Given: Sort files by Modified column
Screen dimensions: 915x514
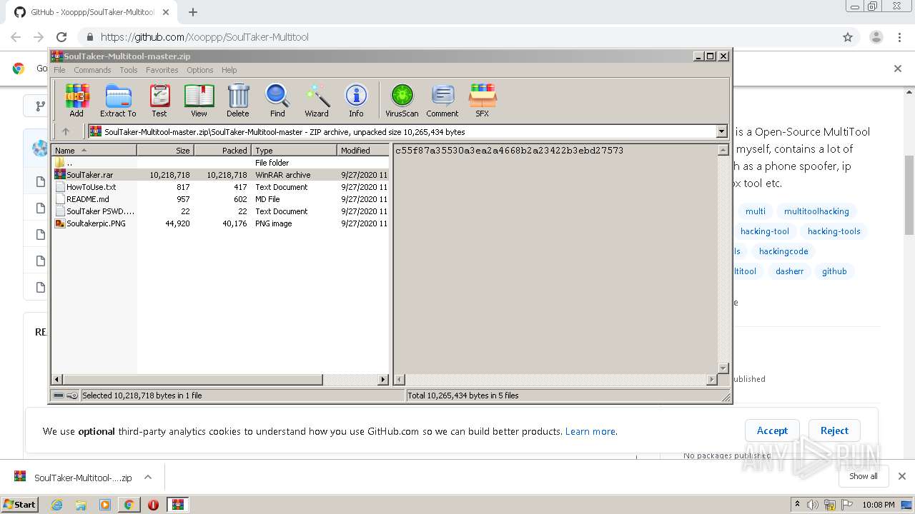Looking at the screenshot, I should pyautogui.click(x=362, y=151).
